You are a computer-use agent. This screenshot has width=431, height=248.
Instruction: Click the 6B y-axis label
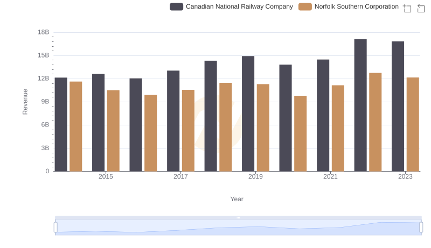(45, 125)
